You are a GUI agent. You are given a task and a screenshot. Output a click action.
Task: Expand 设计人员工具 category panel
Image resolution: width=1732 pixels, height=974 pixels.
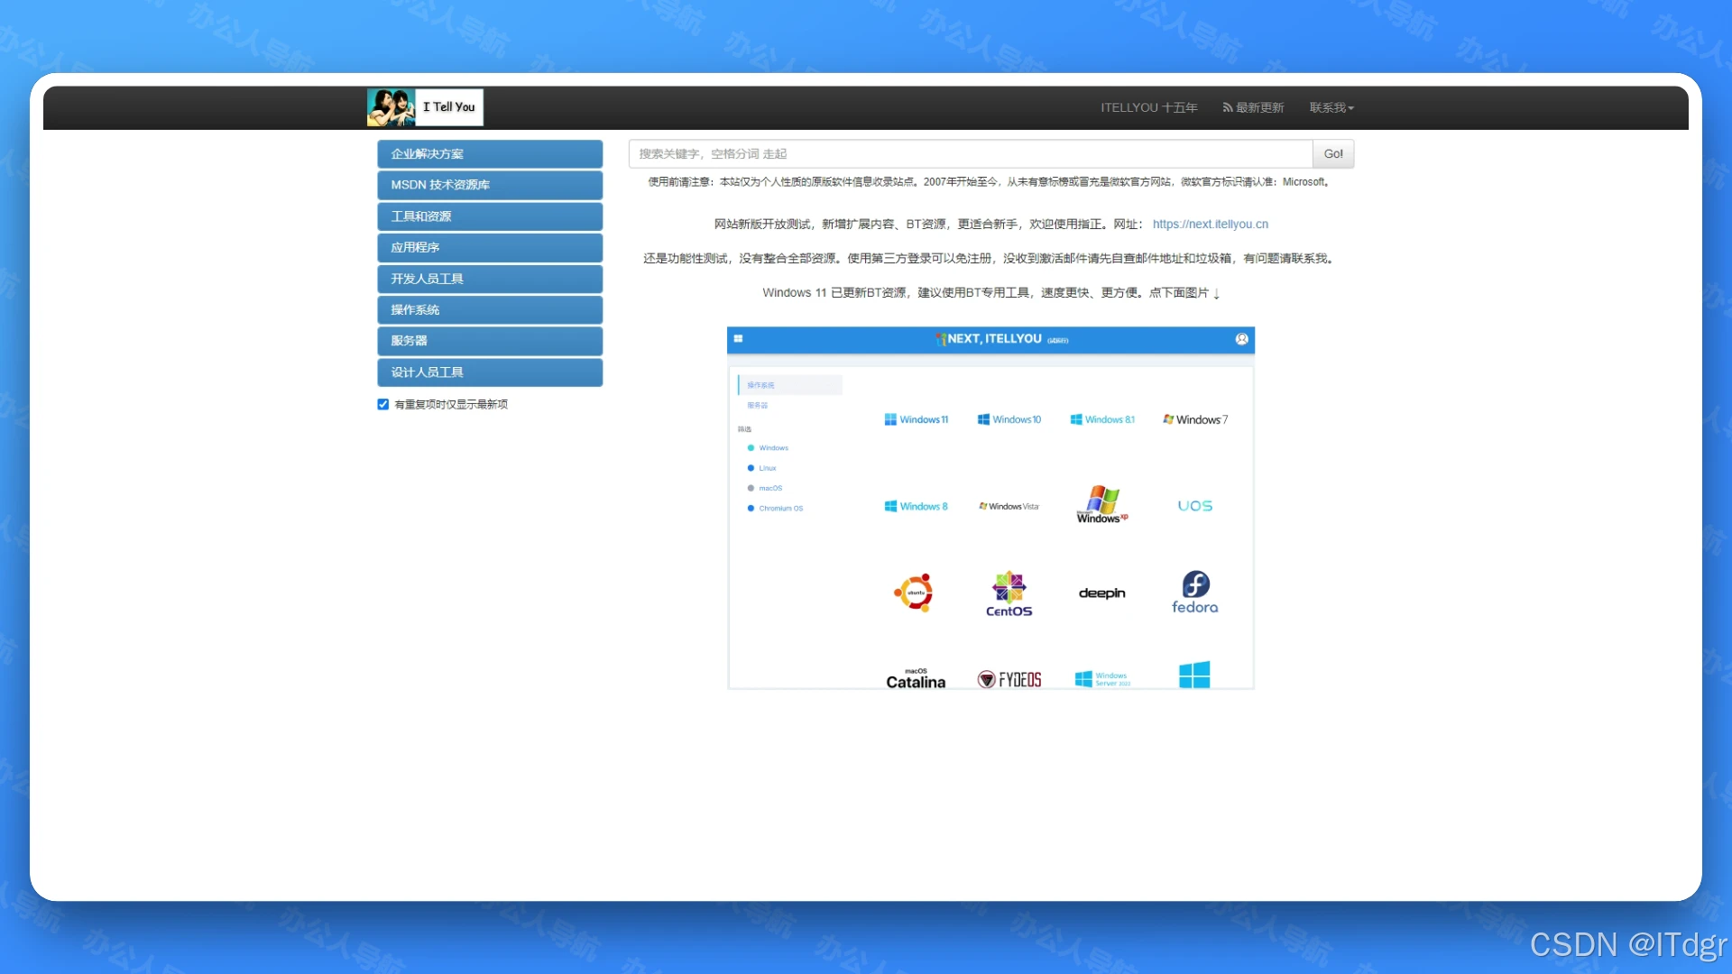490,372
